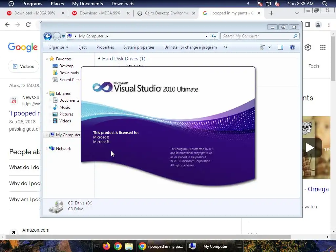This screenshot has height=252, width=336.
Task: Open the Programs menu
Action: point(32,4)
